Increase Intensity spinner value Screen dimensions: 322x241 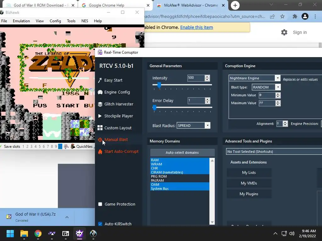tap(207, 77)
